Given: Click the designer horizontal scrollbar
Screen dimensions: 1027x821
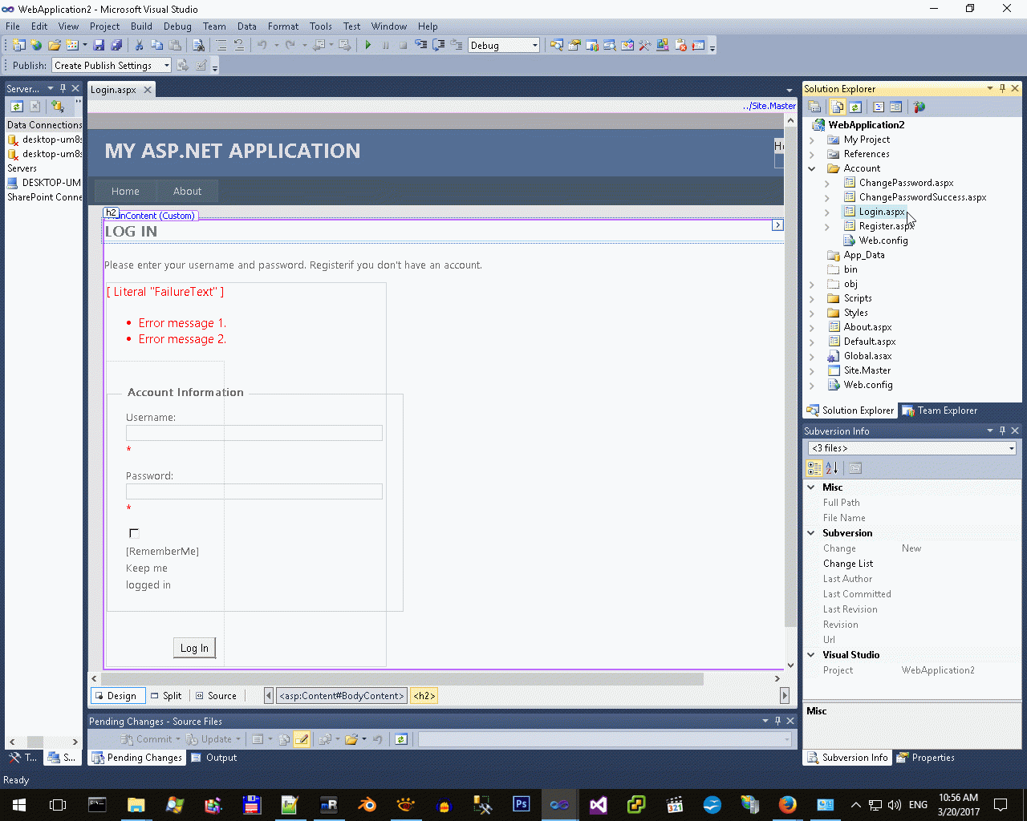Looking at the screenshot, I should pyautogui.click(x=401, y=679).
